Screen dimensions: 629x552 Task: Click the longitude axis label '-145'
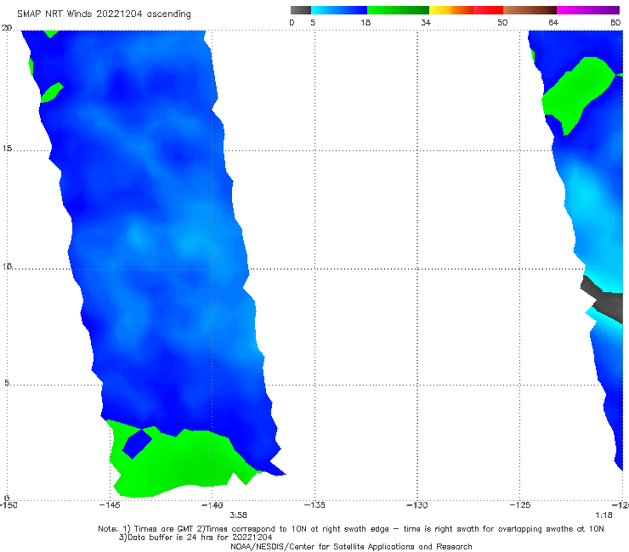pos(110,505)
